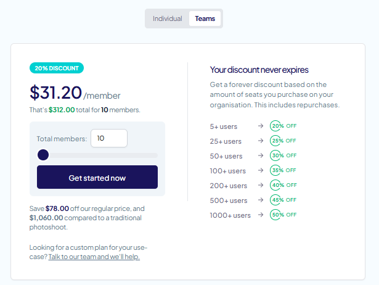Click the 20% DISCOUNT badge

click(57, 68)
